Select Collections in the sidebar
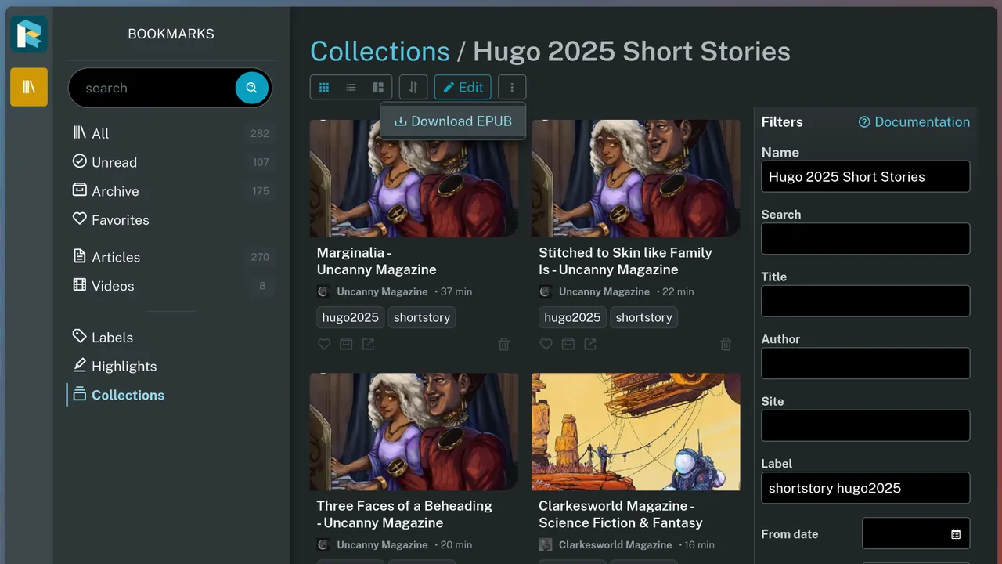The width and height of the screenshot is (1002, 564). click(x=171, y=395)
